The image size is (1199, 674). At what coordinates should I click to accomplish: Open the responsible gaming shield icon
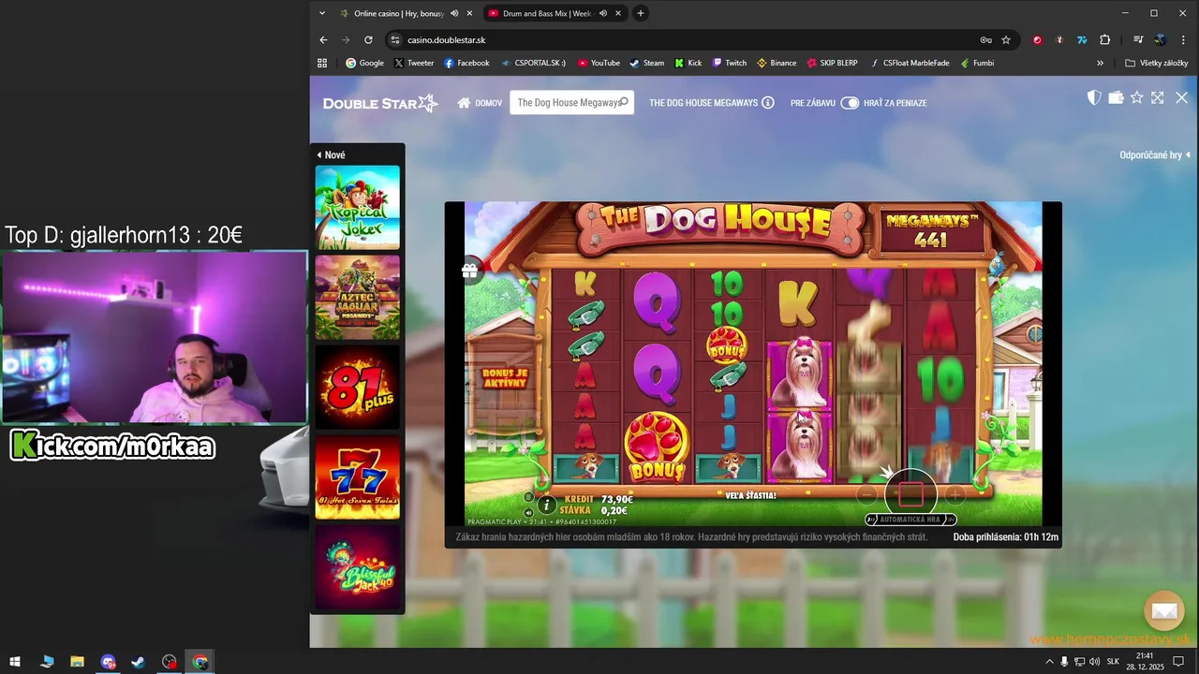1093,97
